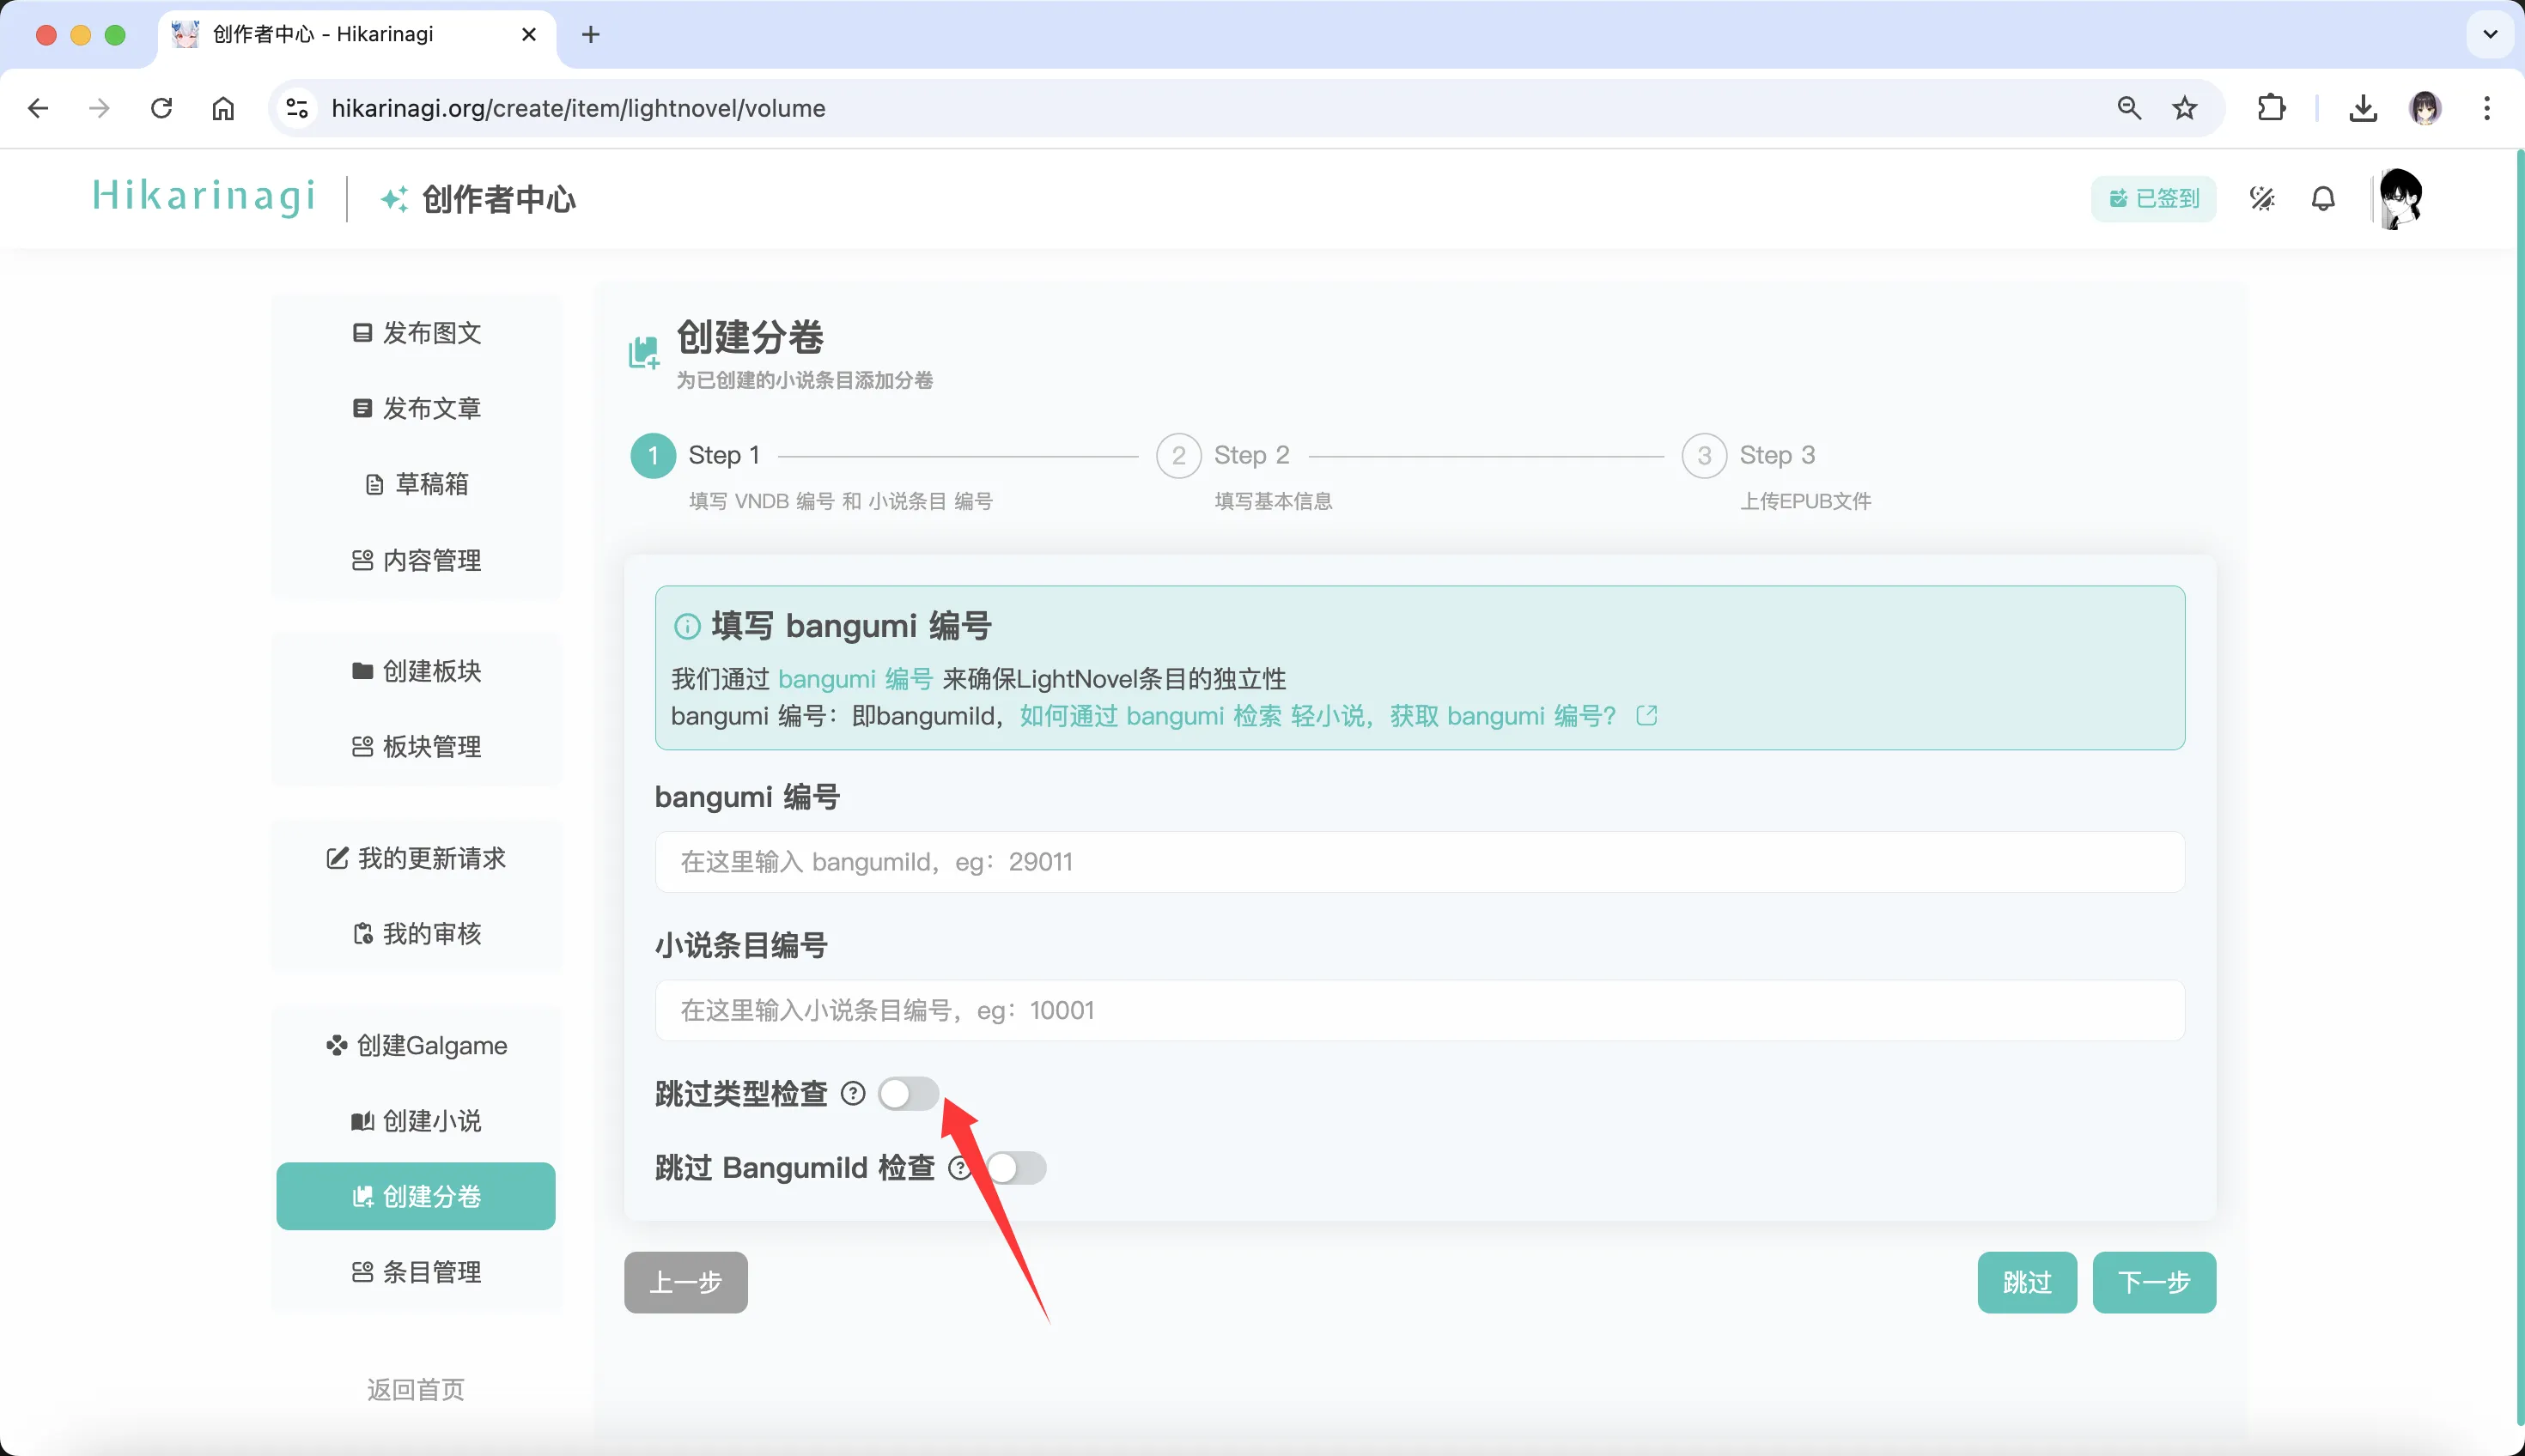Click the 下一步 button
2525x1456 pixels.
point(2154,1282)
